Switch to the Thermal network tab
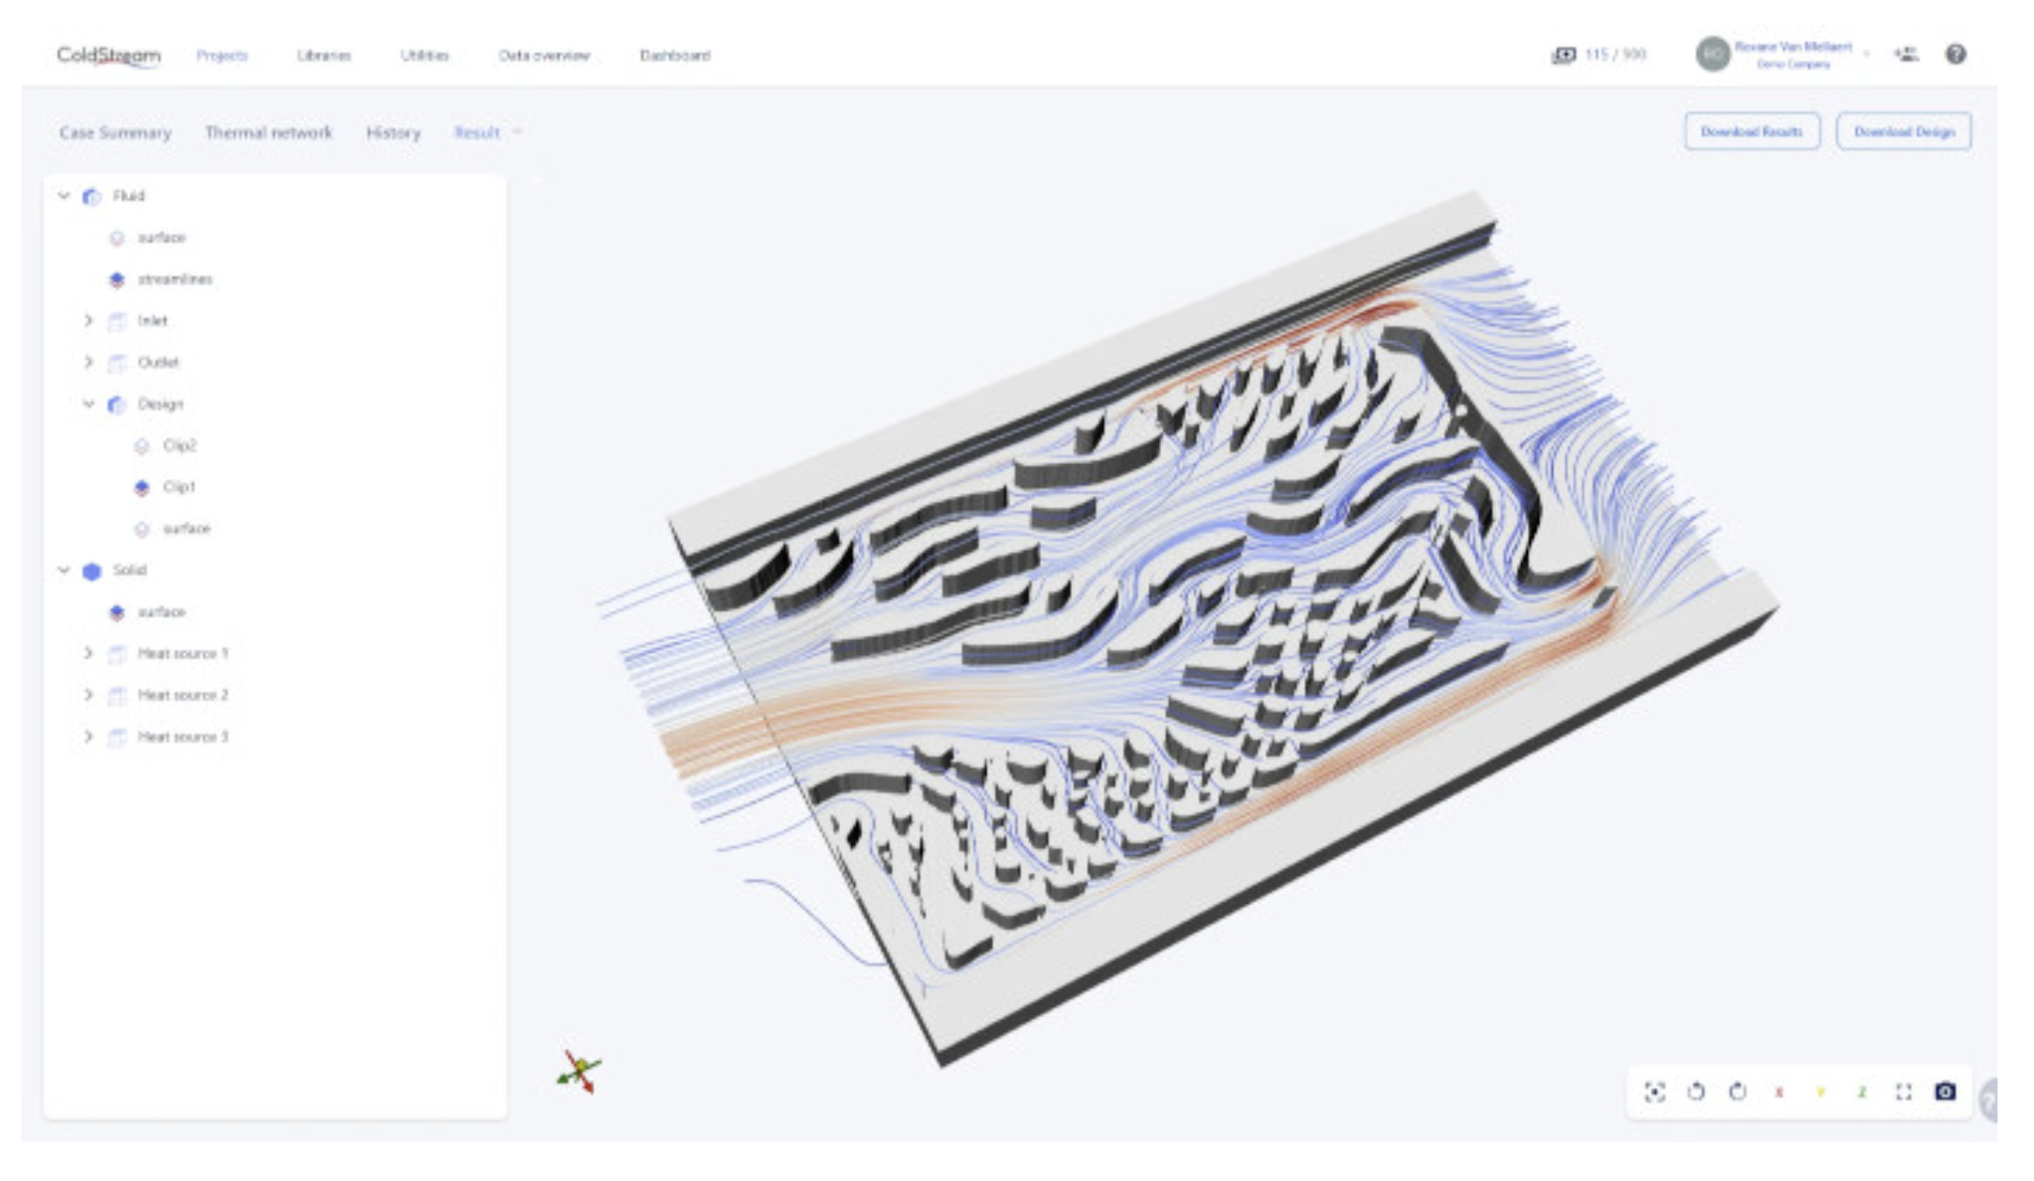 pos(268,132)
